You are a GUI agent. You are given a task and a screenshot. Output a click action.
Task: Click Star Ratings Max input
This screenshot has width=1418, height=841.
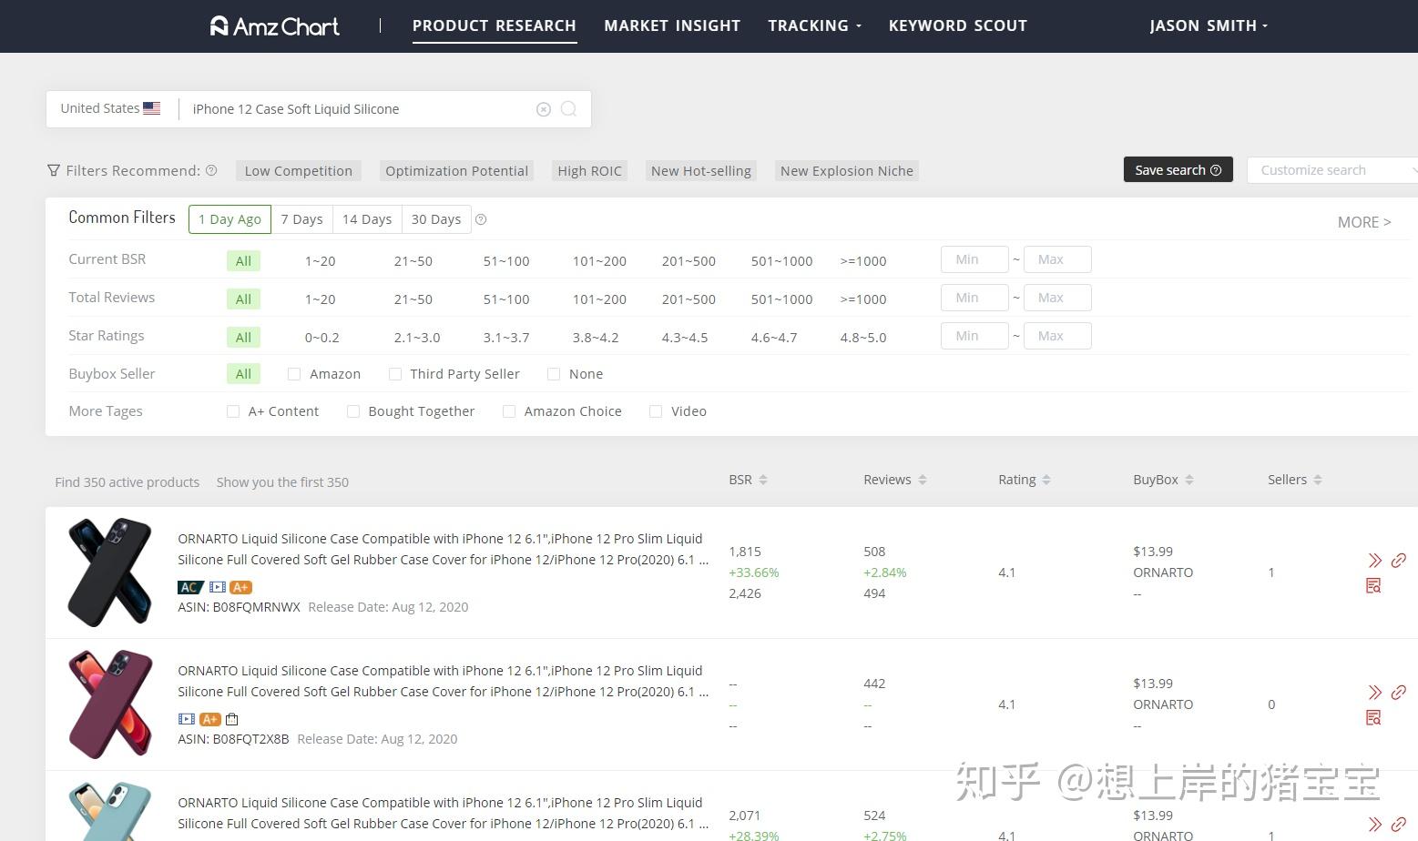tap(1057, 336)
